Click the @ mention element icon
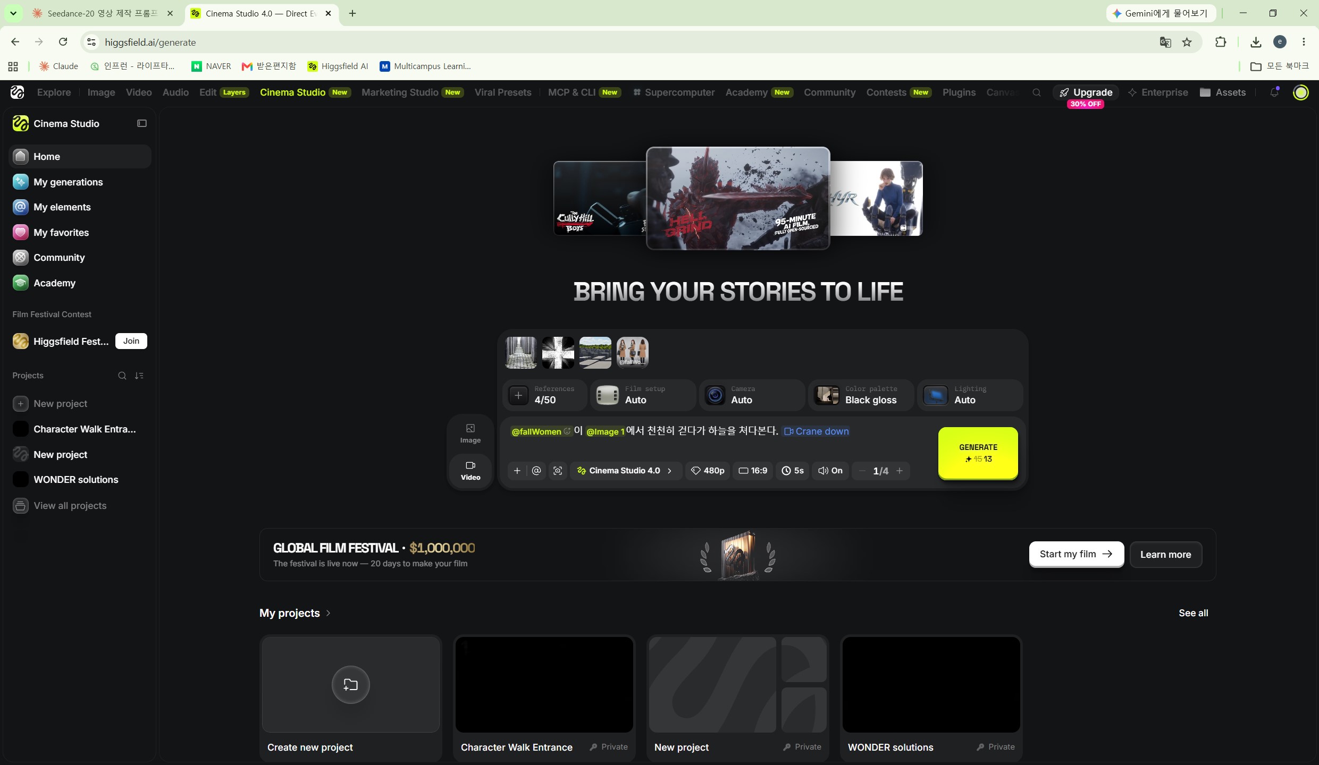Viewport: 1319px width, 765px height. pyautogui.click(x=536, y=471)
